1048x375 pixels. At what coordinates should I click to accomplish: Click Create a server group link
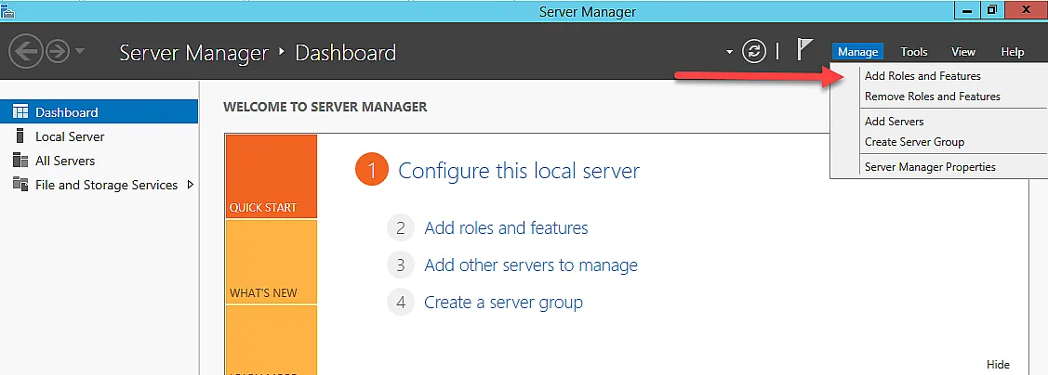coord(503,303)
